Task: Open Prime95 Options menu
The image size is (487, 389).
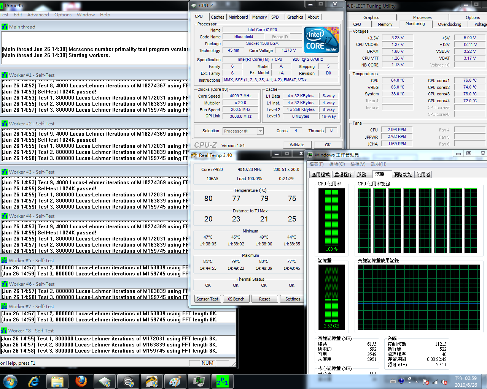Action: click(x=63, y=15)
